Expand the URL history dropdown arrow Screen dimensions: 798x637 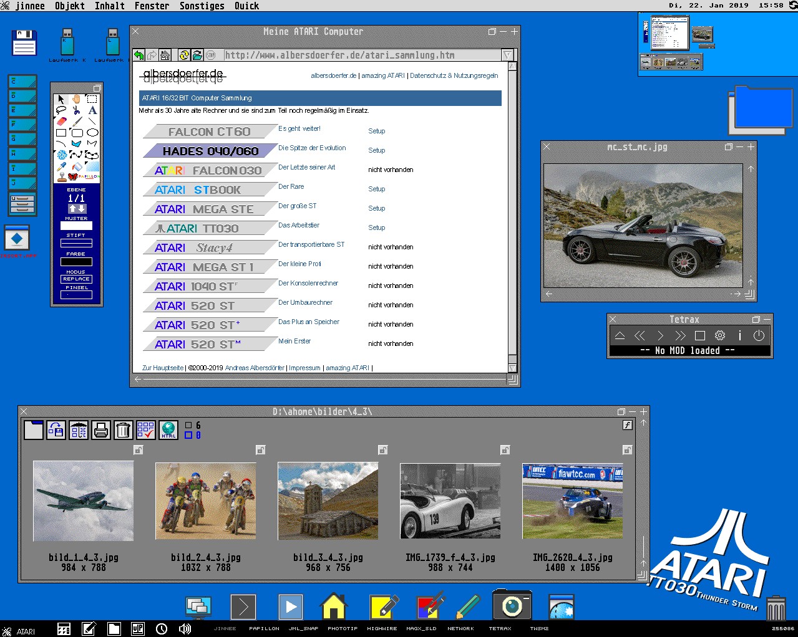(507, 55)
